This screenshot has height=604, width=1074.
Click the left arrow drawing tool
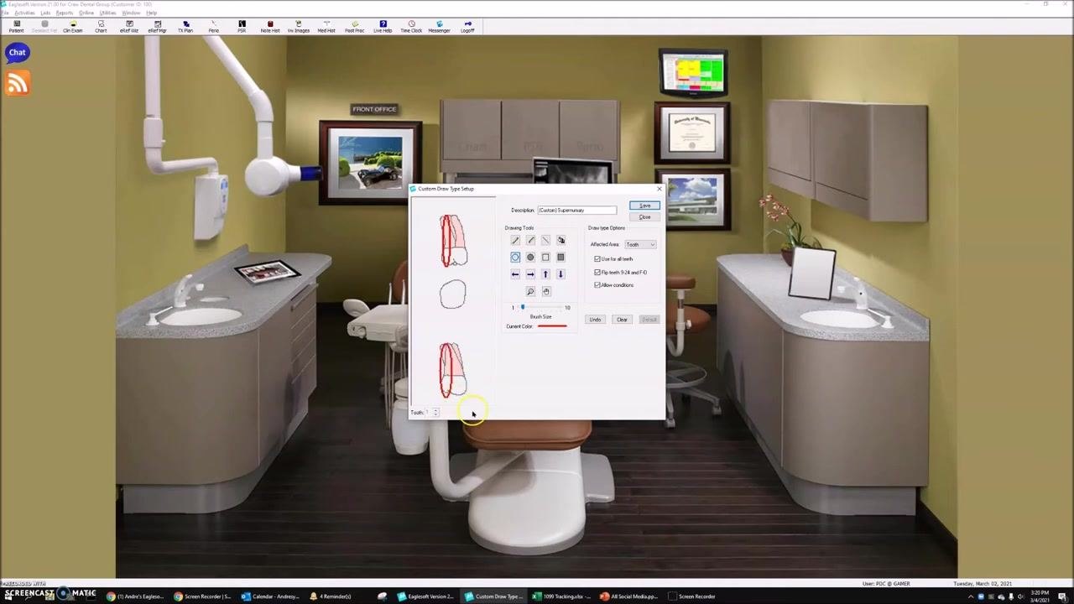point(515,274)
